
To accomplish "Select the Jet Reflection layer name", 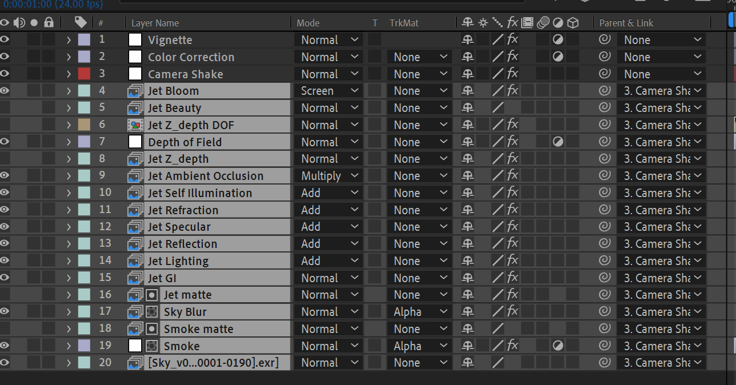I will pos(182,244).
